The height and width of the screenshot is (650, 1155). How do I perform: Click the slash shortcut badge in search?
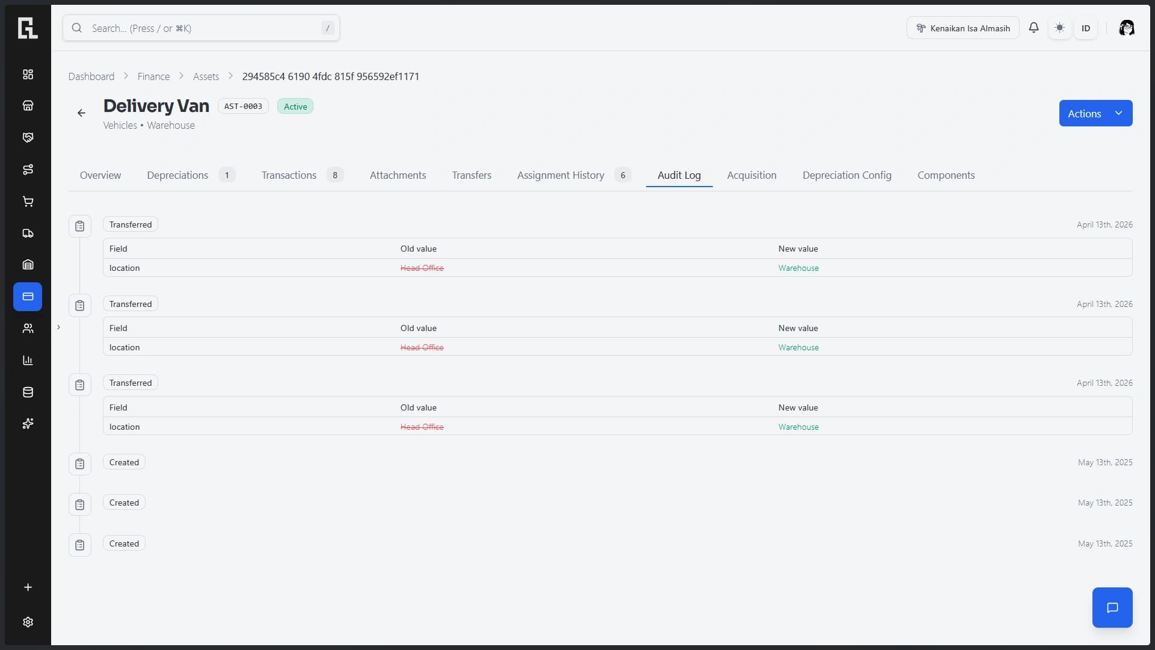point(327,28)
